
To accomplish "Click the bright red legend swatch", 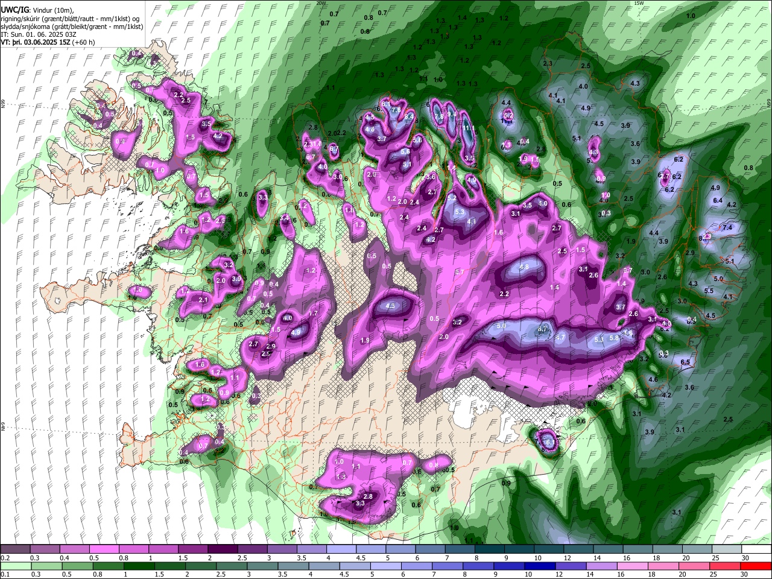I will tap(756, 566).
